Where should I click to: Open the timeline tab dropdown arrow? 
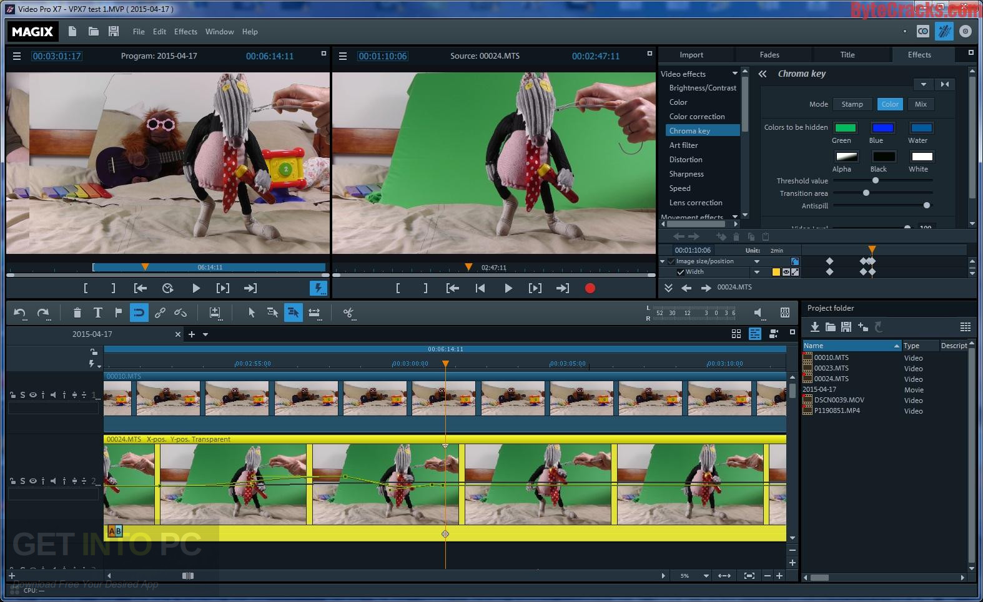[x=205, y=334]
